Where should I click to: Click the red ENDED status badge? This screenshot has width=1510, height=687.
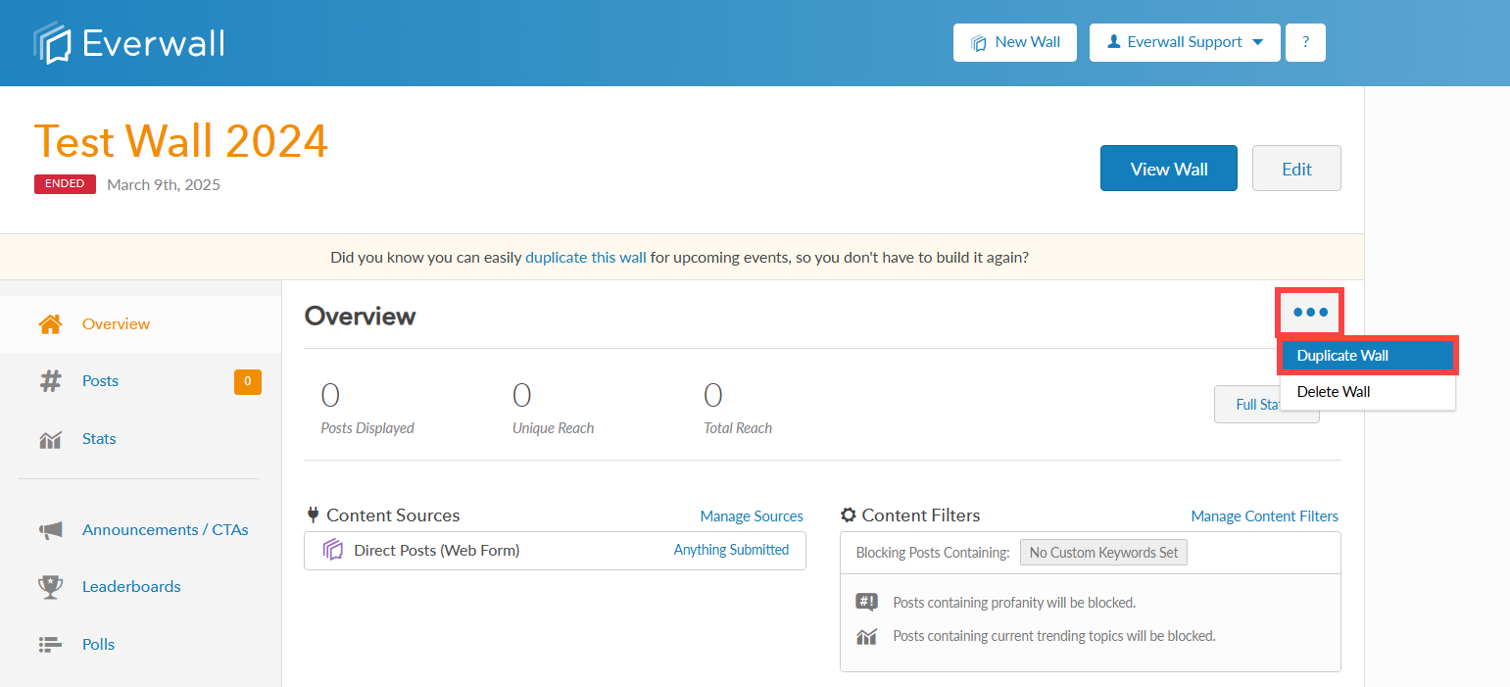(65, 184)
